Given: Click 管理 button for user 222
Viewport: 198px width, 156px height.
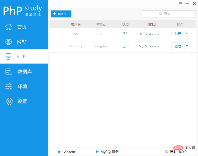Looking at the screenshot, I should coord(178,34).
